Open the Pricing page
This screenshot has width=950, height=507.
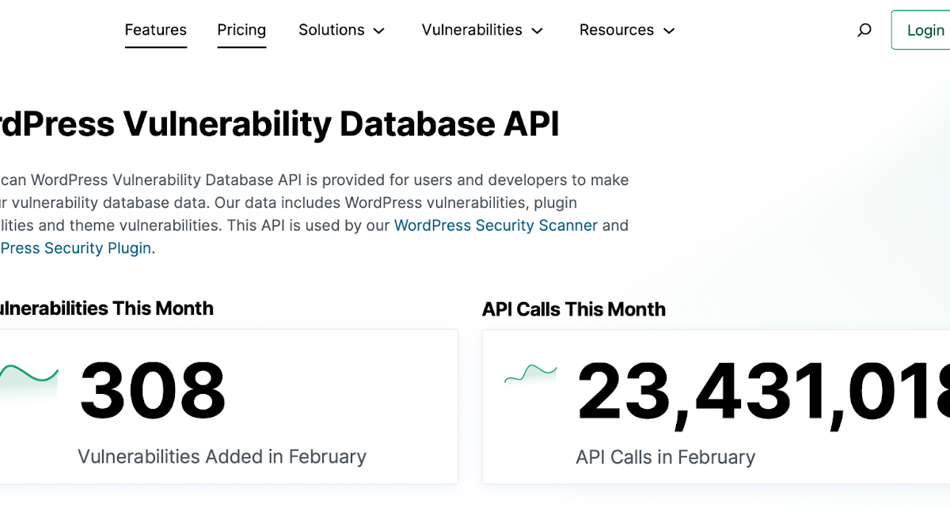point(241,30)
